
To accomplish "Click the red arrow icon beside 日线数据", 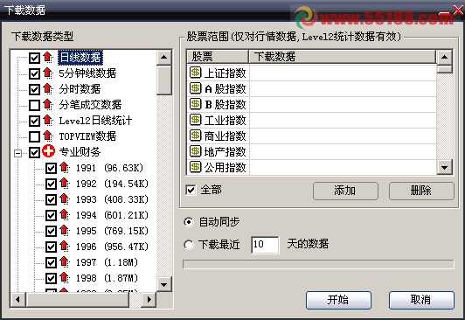I will [47, 57].
